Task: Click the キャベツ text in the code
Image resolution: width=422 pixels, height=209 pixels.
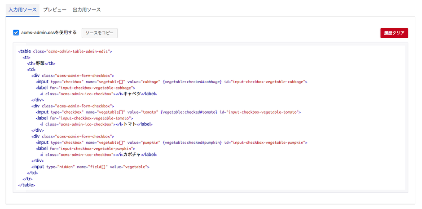Action: pyautogui.click(x=132, y=94)
